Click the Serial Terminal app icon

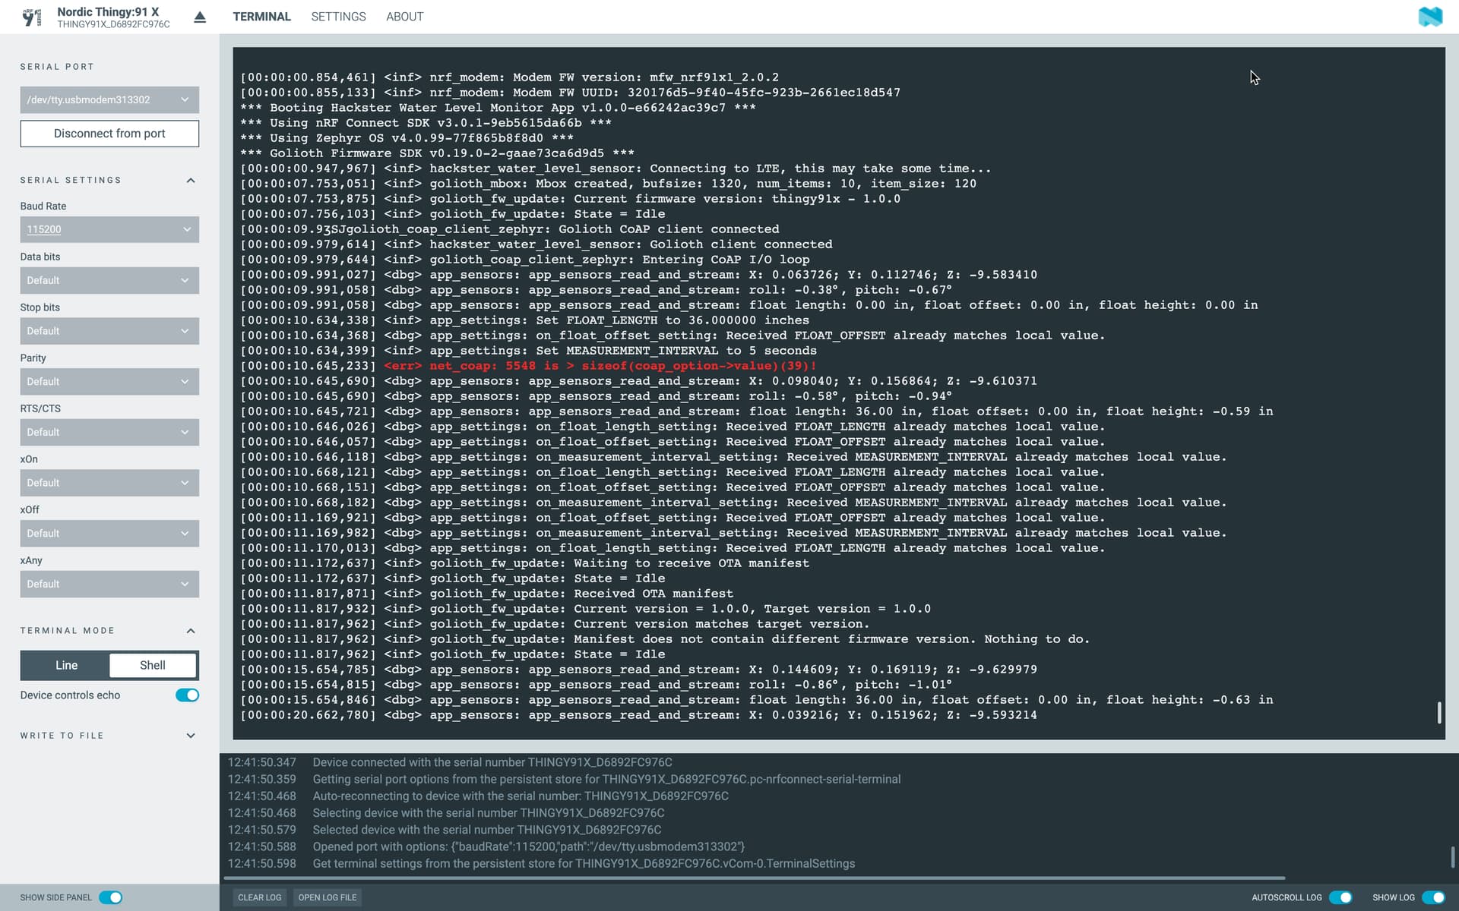(32, 17)
